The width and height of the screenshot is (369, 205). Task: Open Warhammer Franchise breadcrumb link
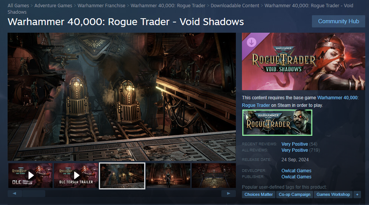[102, 6]
